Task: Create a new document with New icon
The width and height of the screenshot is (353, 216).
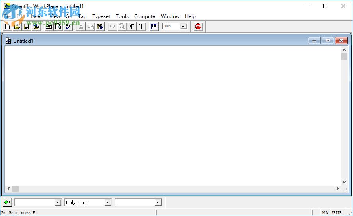Action: (8, 27)
